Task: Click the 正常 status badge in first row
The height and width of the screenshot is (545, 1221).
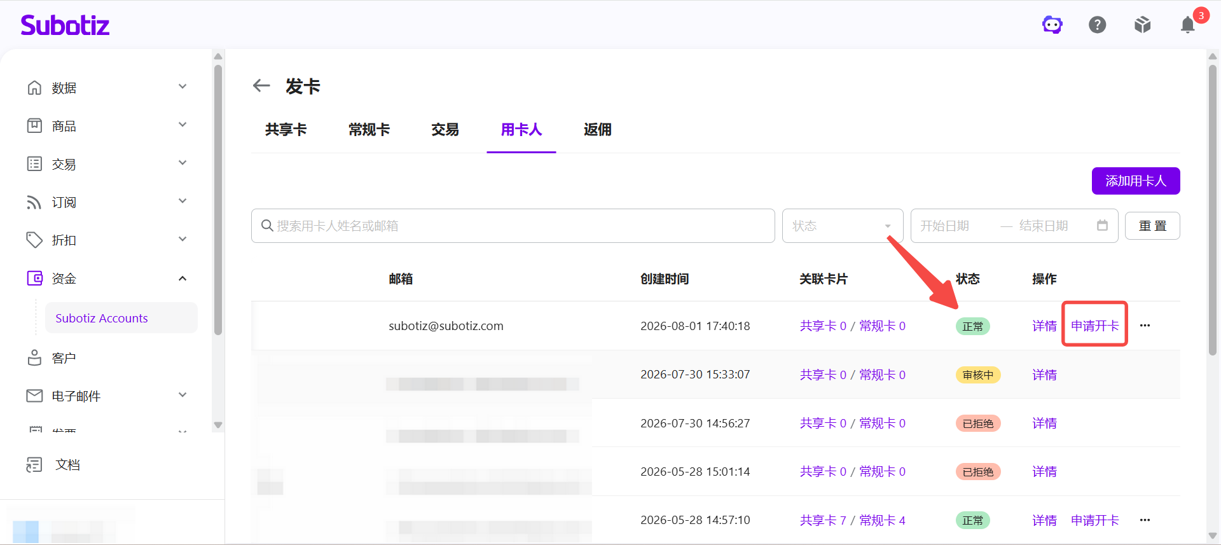Action: pyautogui.click(x=973, y=326)
